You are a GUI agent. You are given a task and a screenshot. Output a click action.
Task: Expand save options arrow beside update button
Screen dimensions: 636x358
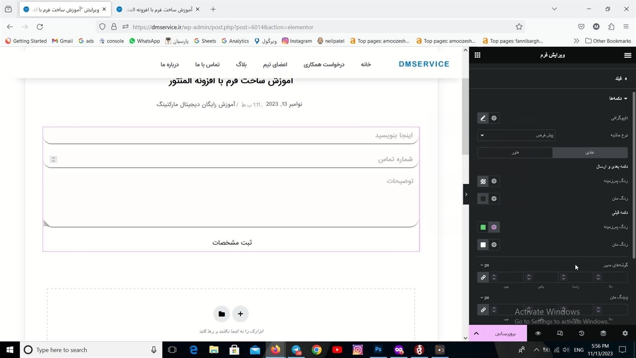point(476,333)
